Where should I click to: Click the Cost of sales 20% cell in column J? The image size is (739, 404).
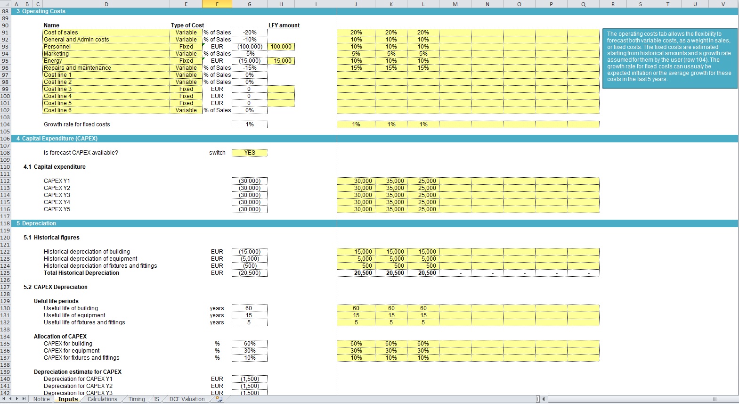(356, 33)
